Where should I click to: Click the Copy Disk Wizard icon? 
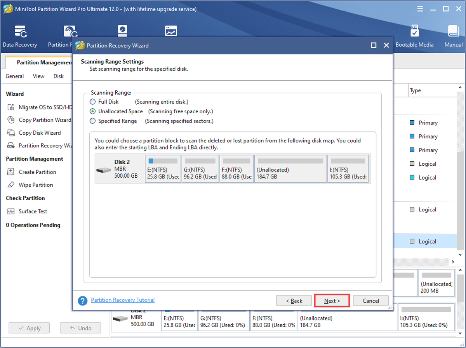(11, 133)
